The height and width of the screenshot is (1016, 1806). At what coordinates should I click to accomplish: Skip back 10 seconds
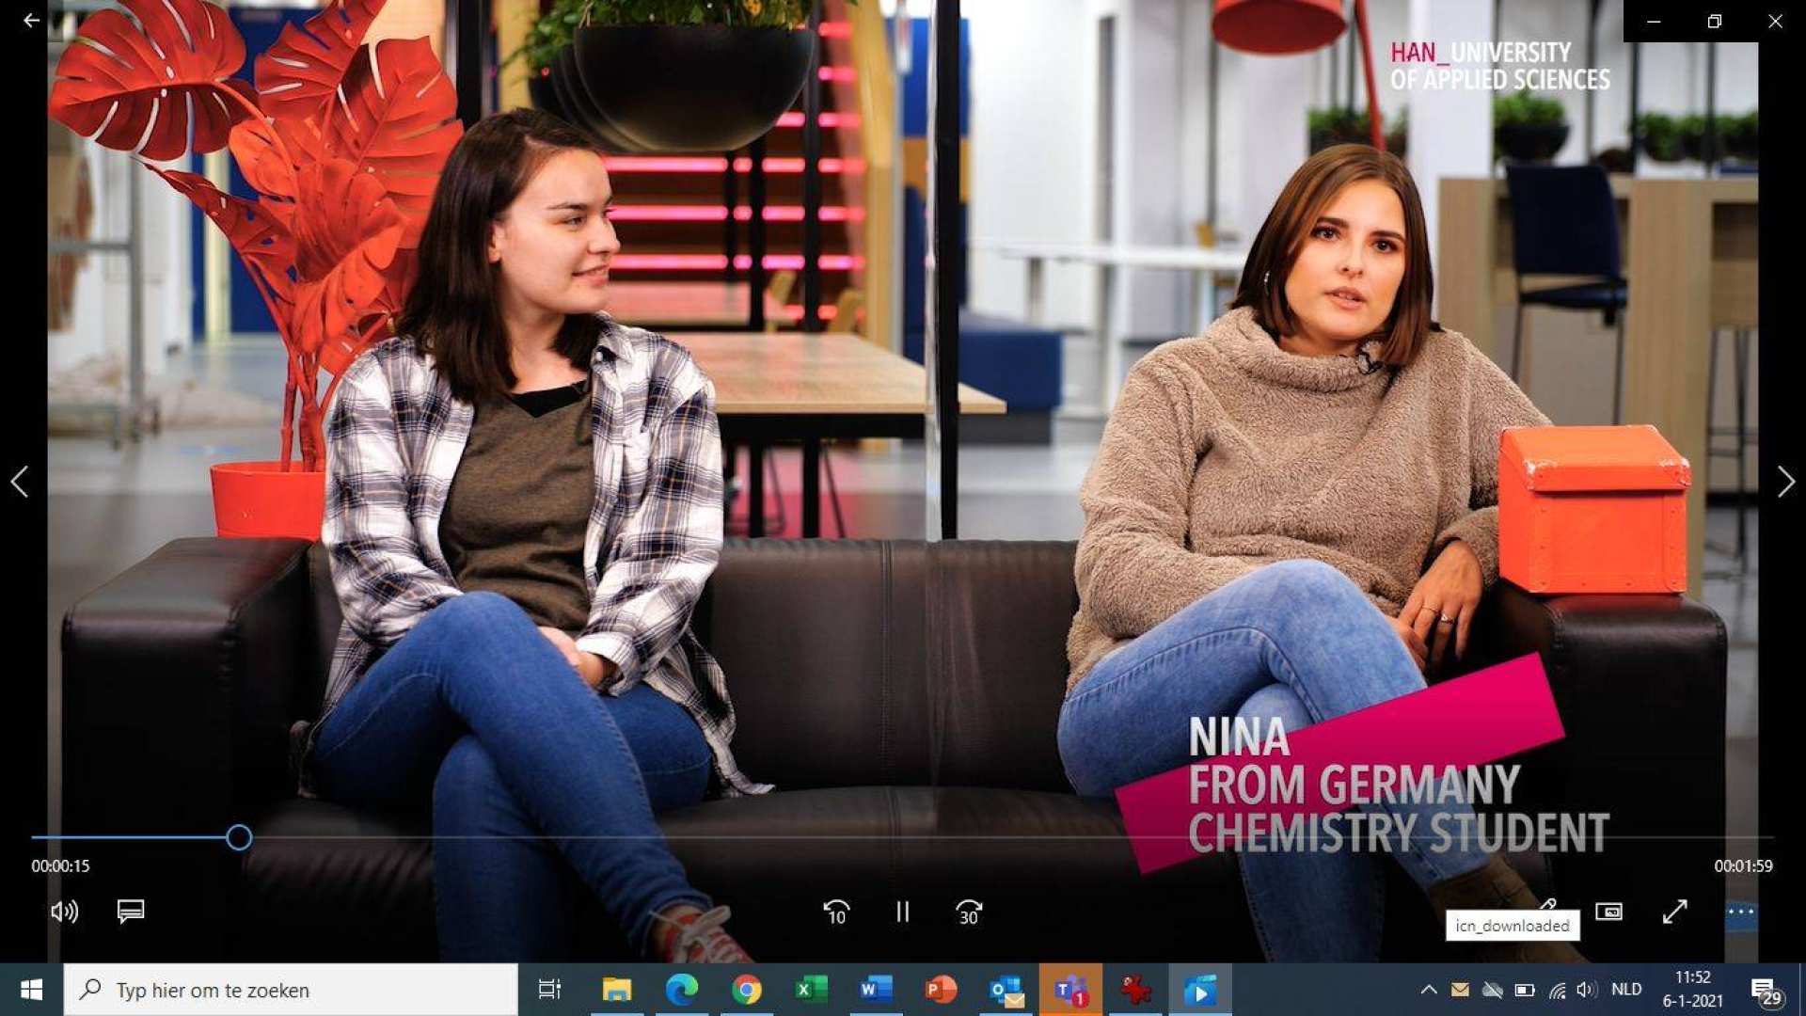click(836, 912)
